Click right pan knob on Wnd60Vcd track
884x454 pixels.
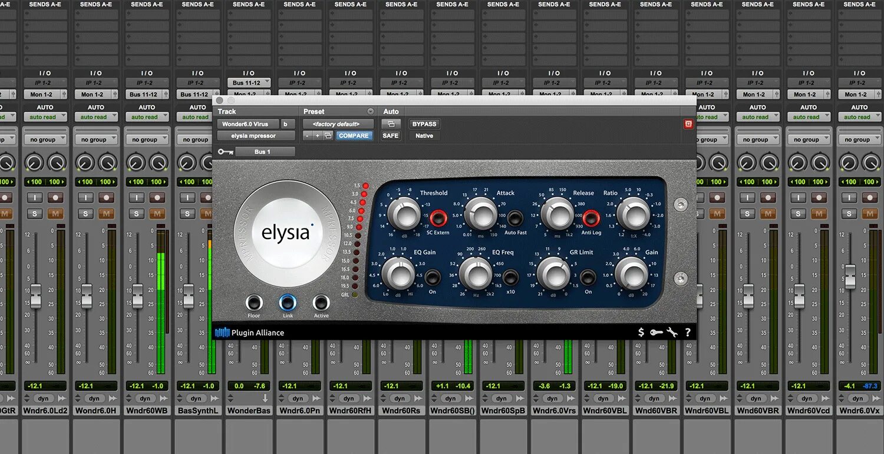click(x=819, y=163)
